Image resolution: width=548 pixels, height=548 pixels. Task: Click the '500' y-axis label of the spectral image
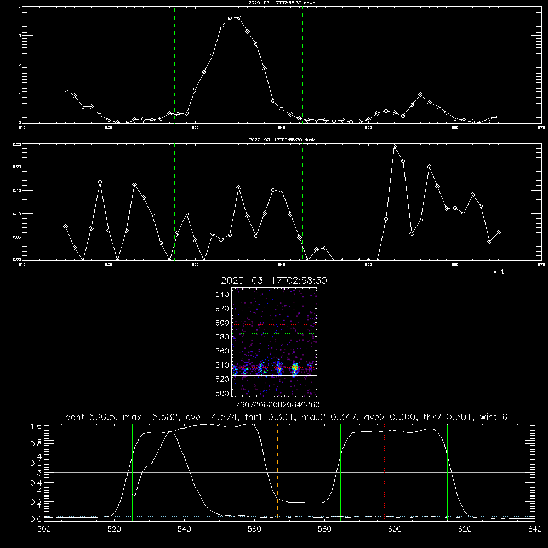[222, 393]
